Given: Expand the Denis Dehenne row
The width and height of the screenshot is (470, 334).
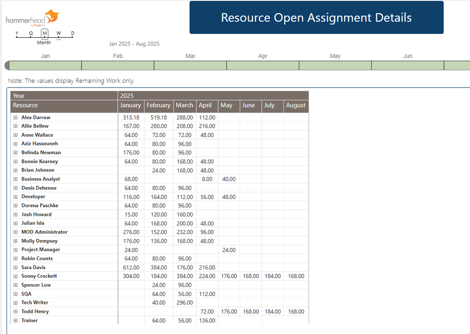Looking at the screenshot, I should (x=16, y=188).
